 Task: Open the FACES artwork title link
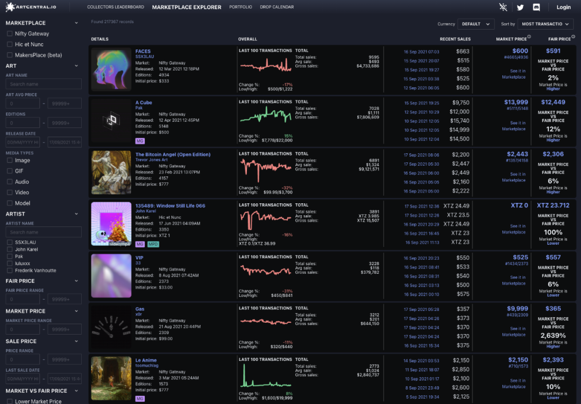click(x=143, y=51)
